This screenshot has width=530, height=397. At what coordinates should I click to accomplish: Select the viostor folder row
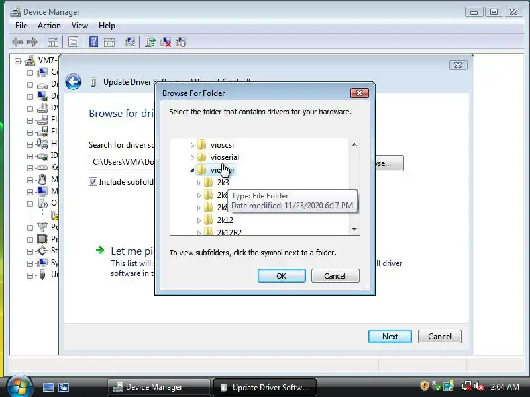tap(217, 170)
